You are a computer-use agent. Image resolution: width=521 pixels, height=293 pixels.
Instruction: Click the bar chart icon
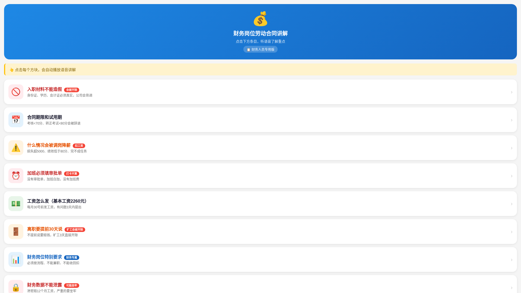16,260
